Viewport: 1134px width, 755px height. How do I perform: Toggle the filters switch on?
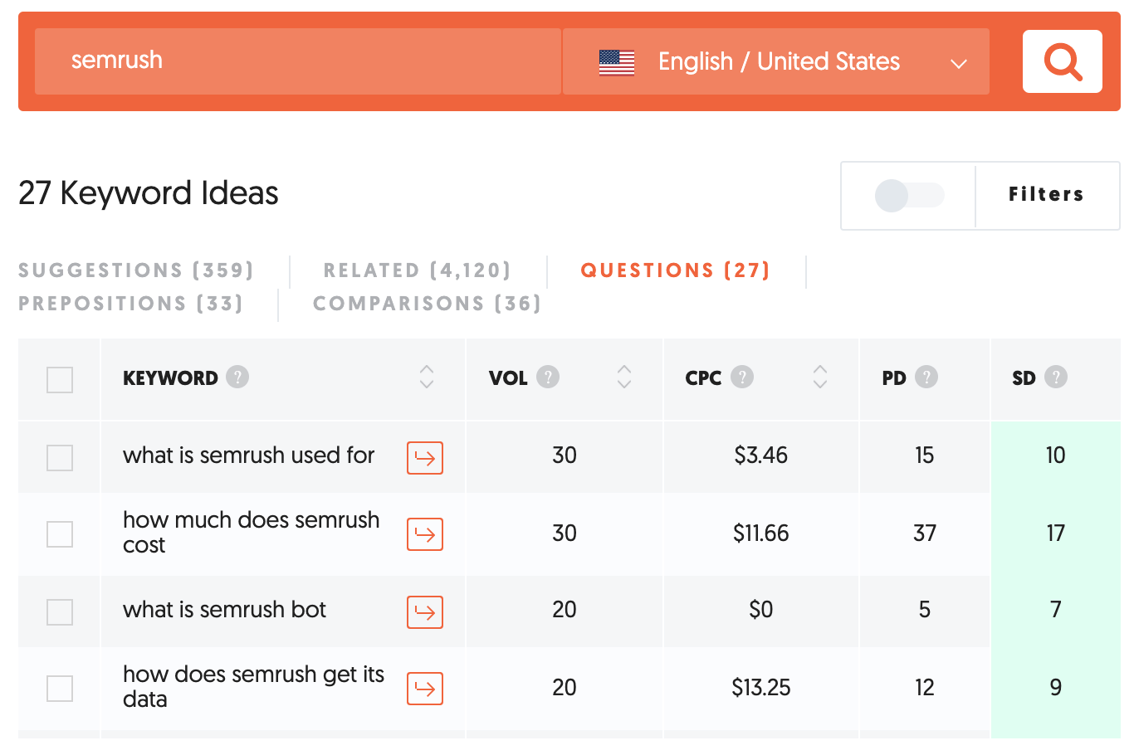coord(909,196)
